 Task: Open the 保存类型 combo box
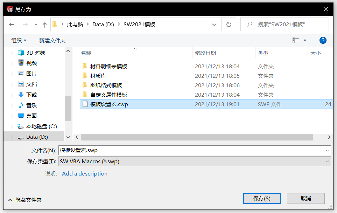[195, 161]
